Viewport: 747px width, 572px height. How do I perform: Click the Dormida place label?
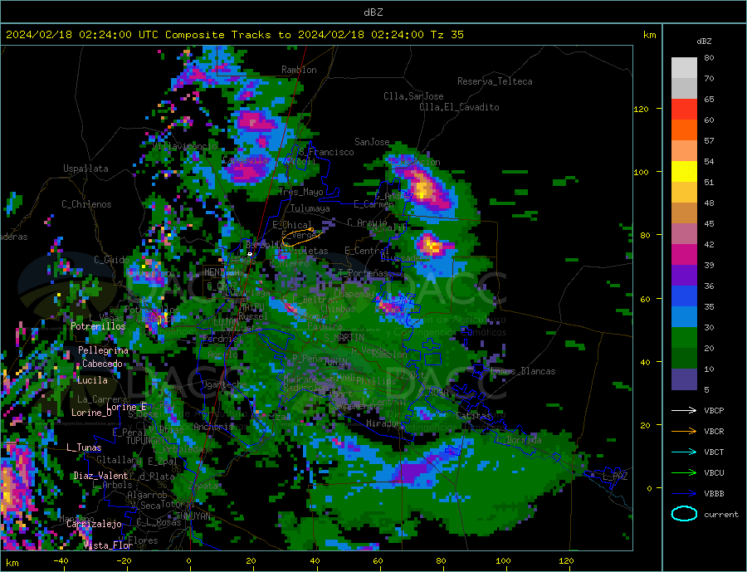click(x=524, y=440)
